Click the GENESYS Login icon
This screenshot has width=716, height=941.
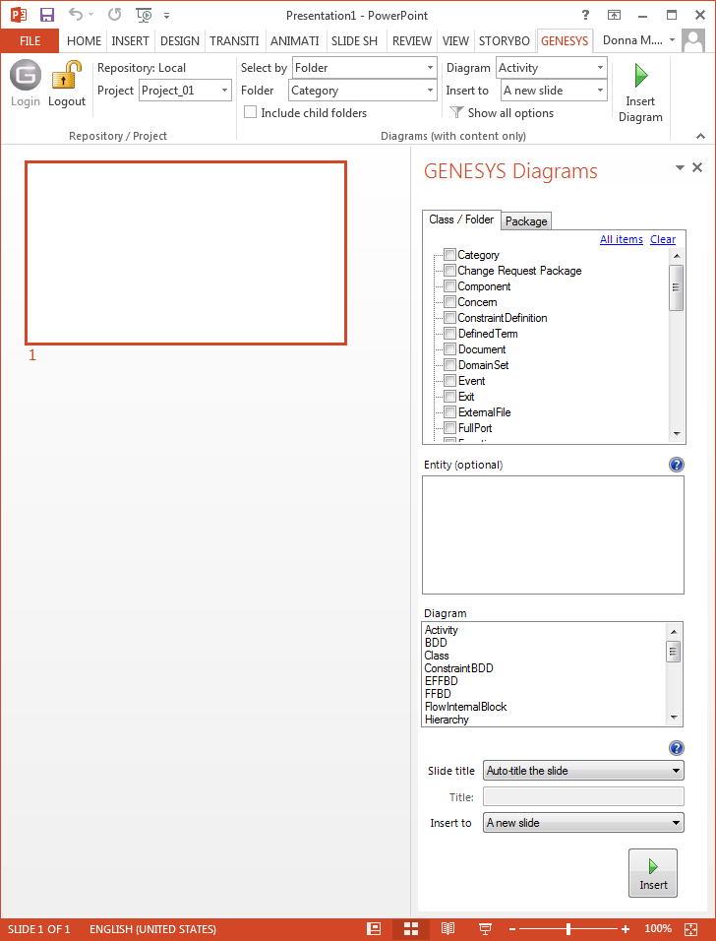(x=26, y=75)
